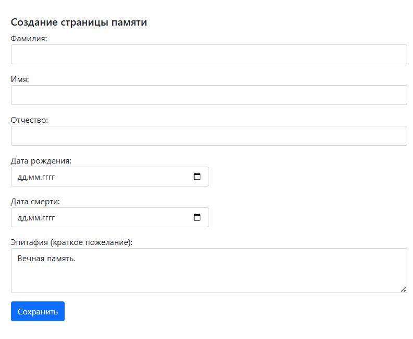The width and height of the screenshot is (413, 339).
Task: Click the Имя: label
Action: tap(20, 79)
